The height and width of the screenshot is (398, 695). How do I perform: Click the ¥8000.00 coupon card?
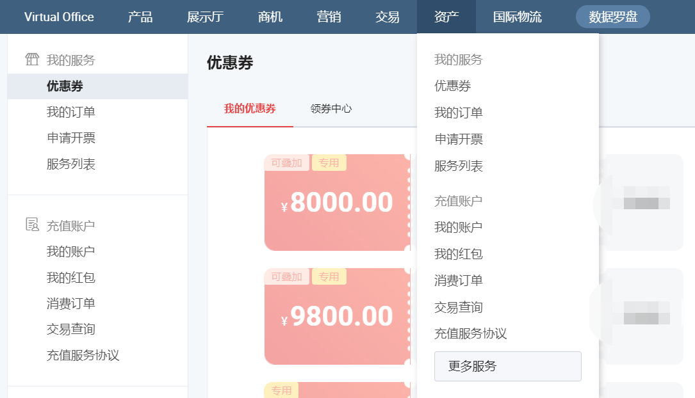click(338, 202)
